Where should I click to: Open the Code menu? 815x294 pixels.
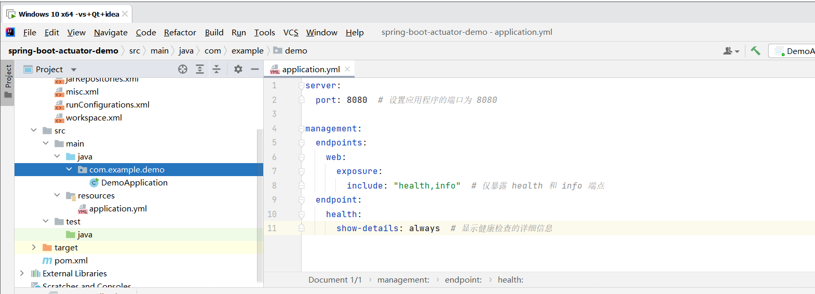click(x=146, y=32)
